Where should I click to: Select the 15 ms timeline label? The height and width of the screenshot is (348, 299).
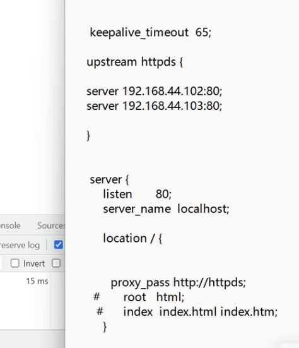[x=37, y=281]
